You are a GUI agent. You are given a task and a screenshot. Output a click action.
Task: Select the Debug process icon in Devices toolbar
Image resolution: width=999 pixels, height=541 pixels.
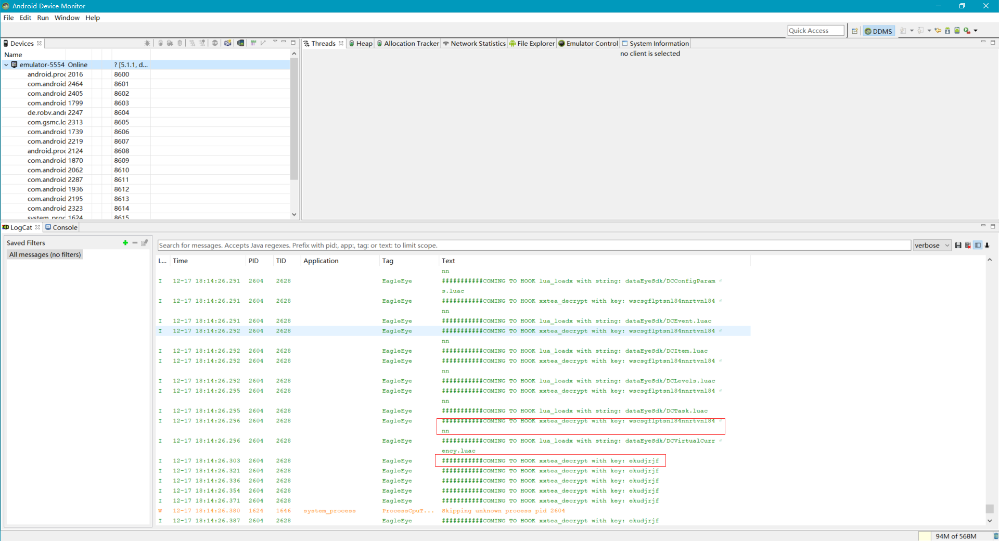coord(148,43)
